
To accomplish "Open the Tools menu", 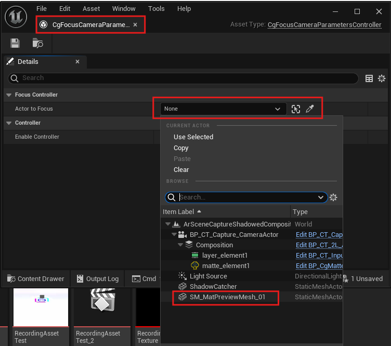I will pos(156,9).
